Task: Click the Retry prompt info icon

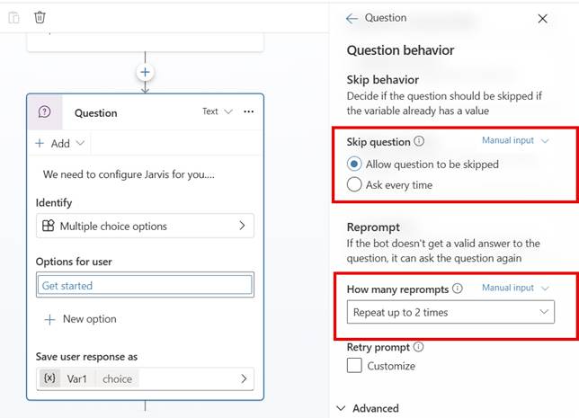Action: coord(418,347)
